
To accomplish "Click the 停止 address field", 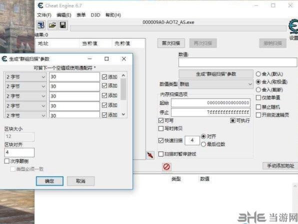I will coord(210,112).
